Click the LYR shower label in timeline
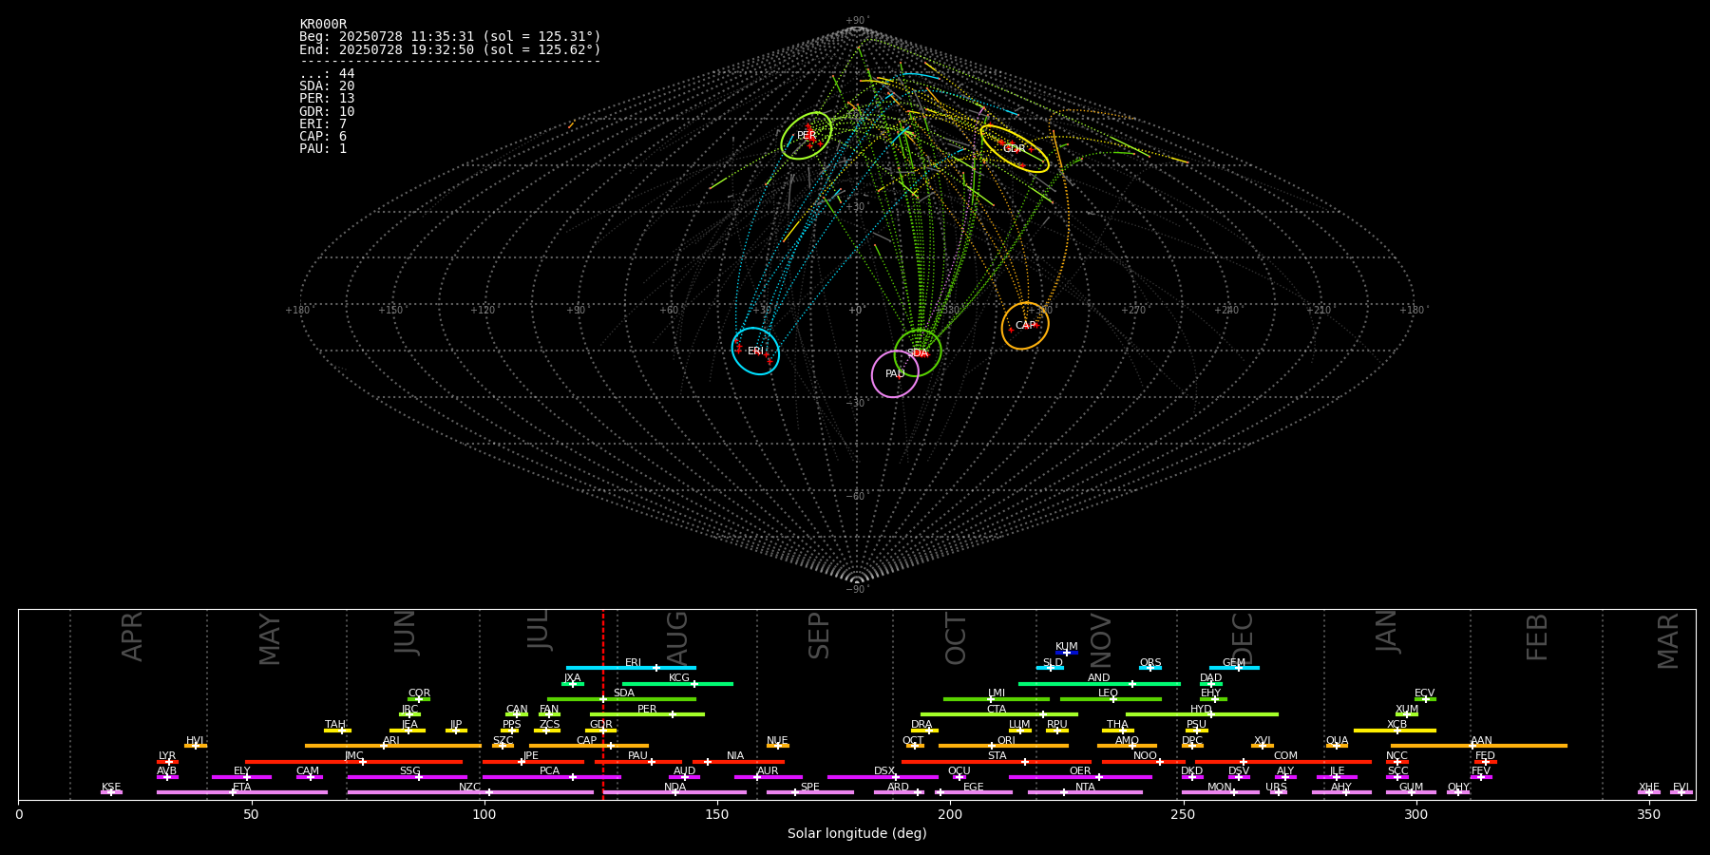1710x855 pixels. [x=167, y=755]
